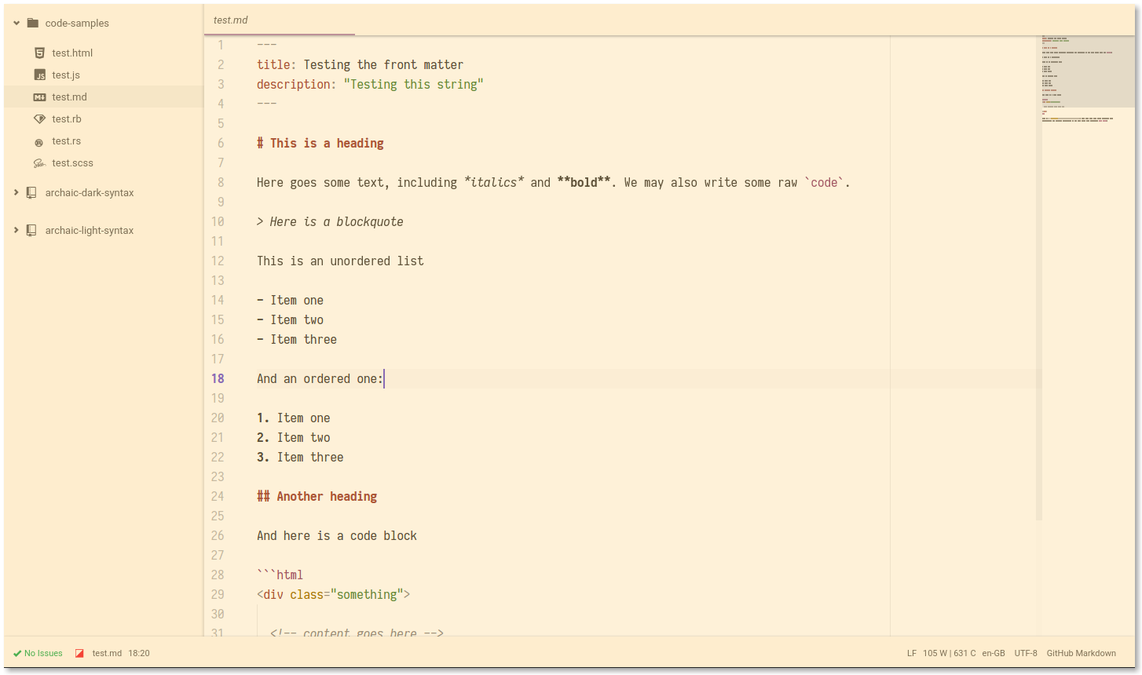The height and width of the screenshot is (675, 1142).
Task: Click the editor vertical scrollbar
Action: (1039, 278)
